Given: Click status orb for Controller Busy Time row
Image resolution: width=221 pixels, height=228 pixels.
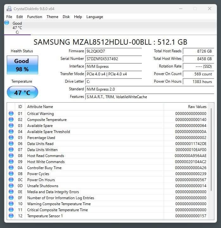Looking at the screenshot, I should click(x=11, y=168).
